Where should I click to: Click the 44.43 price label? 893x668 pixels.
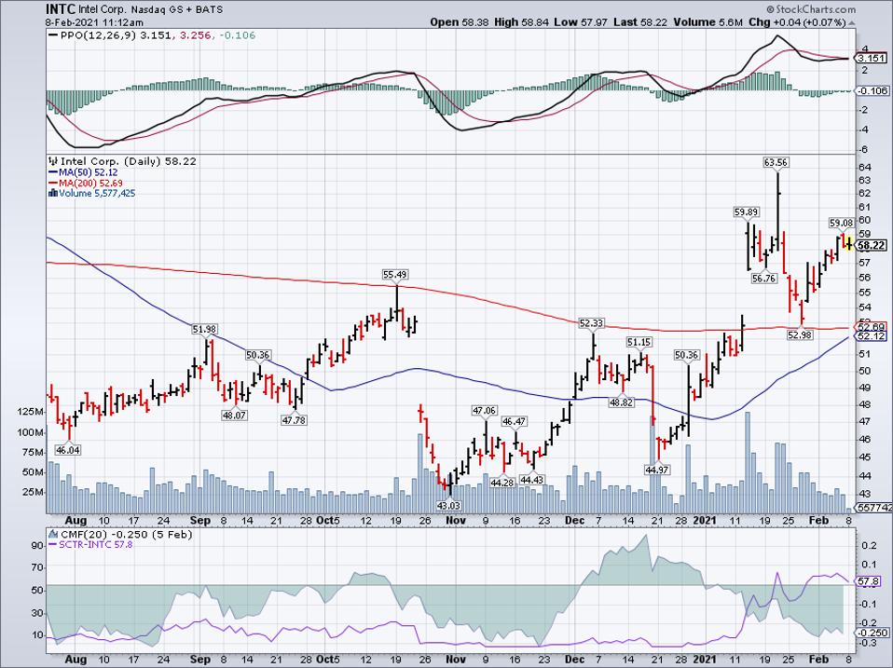[x=532, y=480]
